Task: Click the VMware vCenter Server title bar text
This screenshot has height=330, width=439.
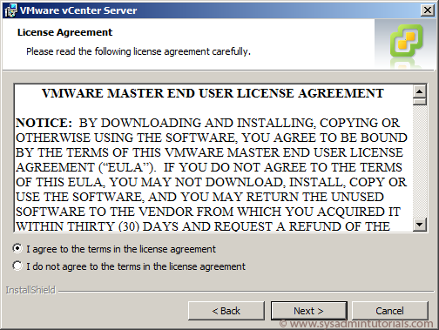Action: pos(78,10)
